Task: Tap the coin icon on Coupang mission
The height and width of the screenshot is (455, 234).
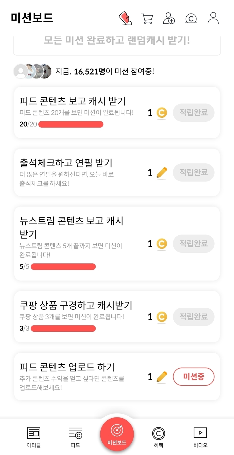Action: coord(162,317)
